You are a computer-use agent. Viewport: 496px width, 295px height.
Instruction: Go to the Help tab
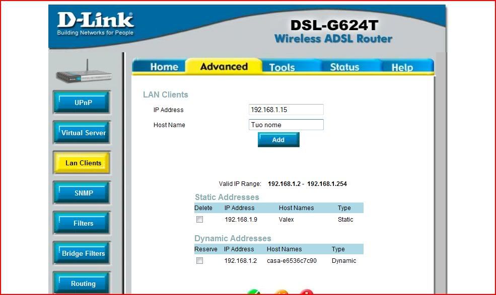point(402,67)
